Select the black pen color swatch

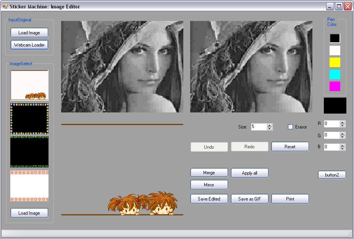335,38
